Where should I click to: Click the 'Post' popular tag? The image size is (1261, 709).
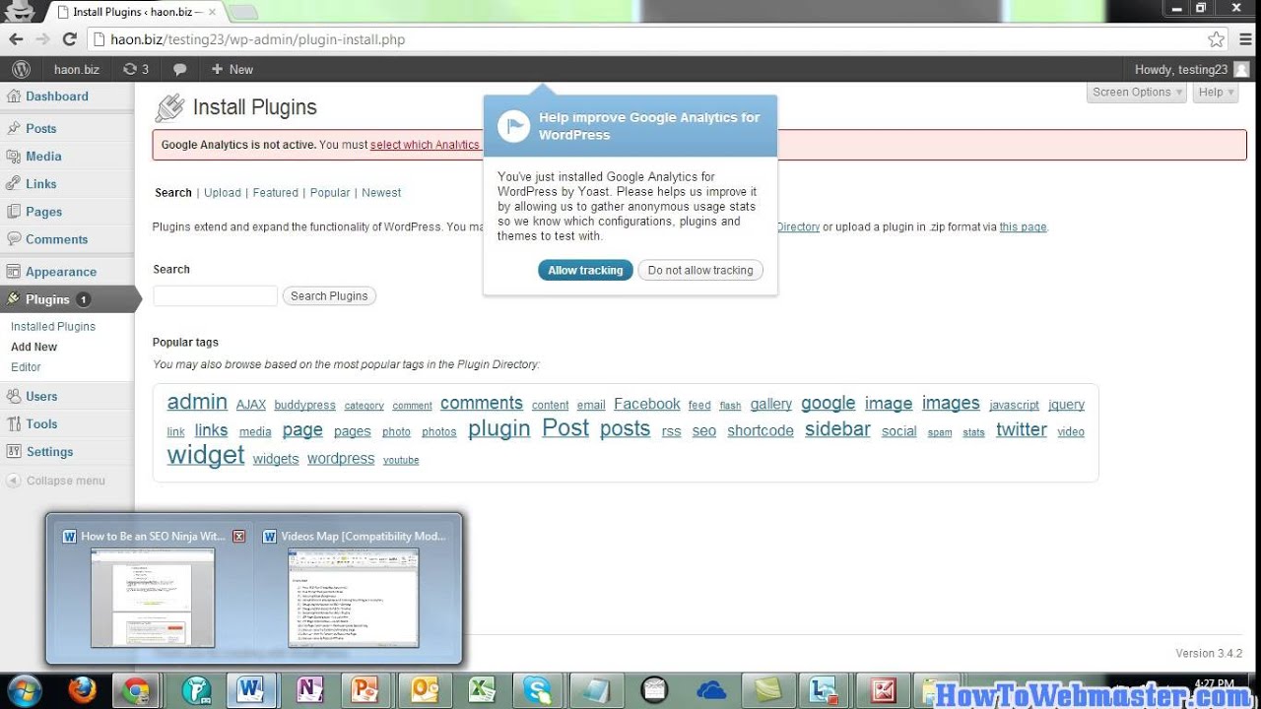(x=565, y=428)
